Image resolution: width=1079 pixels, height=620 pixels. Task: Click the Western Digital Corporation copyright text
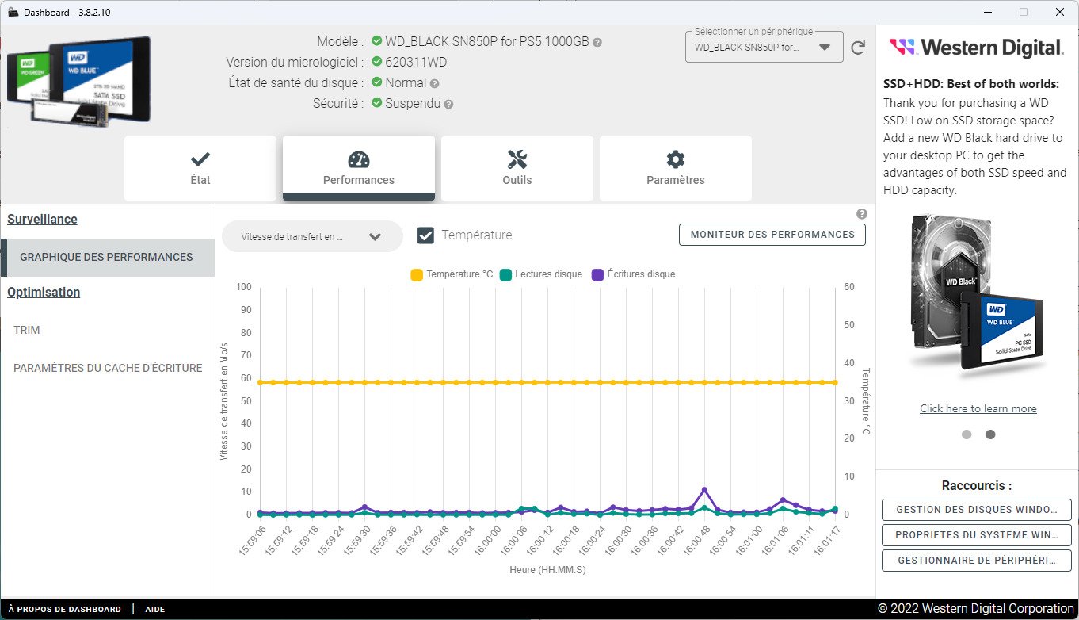[x=976, y=609]
